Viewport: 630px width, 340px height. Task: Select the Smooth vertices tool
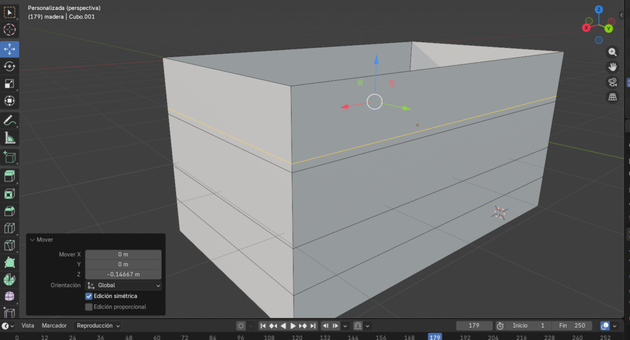coord(9,297)
